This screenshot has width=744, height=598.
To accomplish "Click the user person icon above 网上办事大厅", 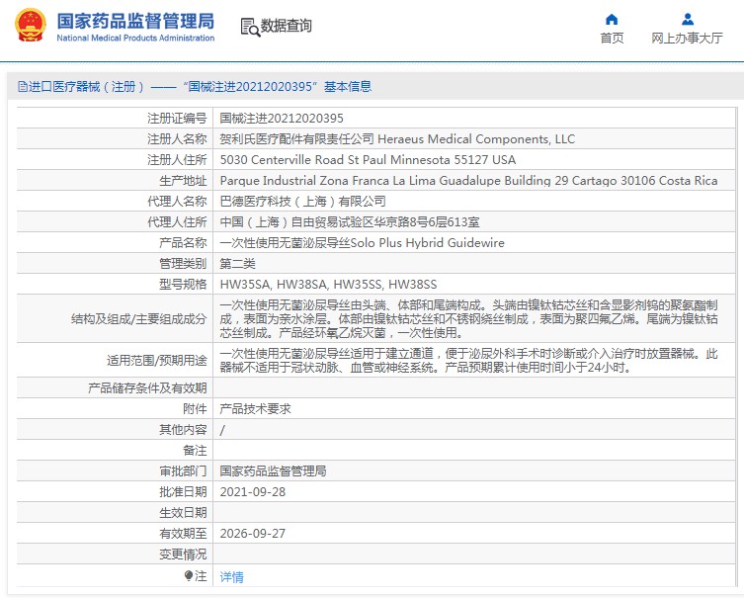I will (x=687, y=20).
